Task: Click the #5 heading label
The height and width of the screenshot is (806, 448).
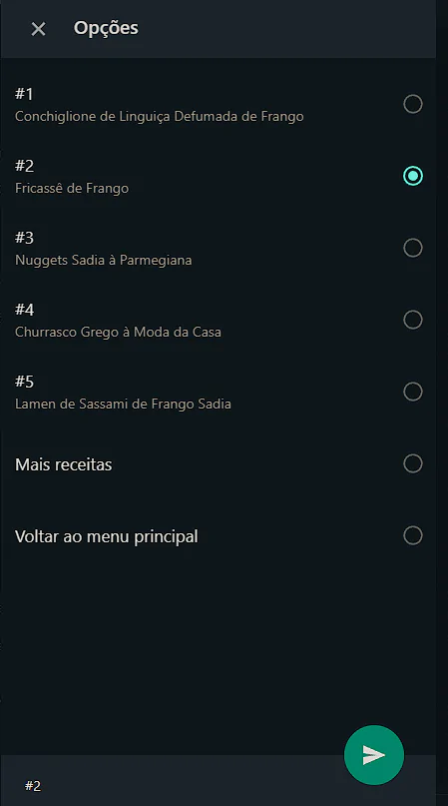Action: [x=24, y=382]
